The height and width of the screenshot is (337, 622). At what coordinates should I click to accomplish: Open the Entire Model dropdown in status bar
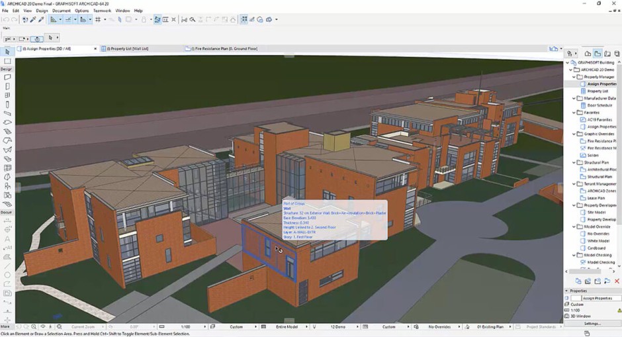[x=288, y=327]
